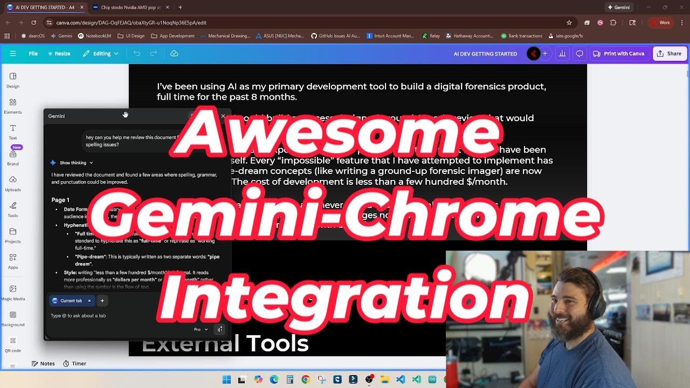Open the Brand panel

click(13, 157)
